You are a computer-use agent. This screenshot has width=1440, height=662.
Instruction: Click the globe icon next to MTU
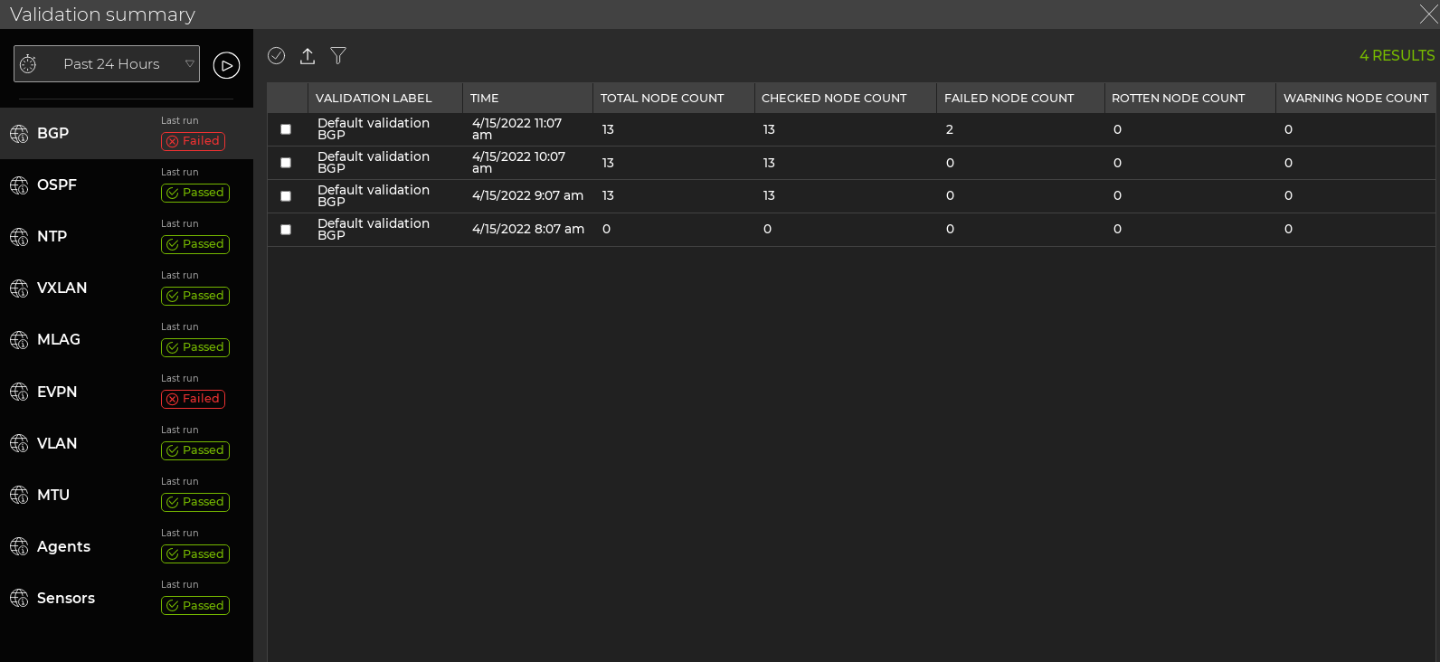click(19, 496)
